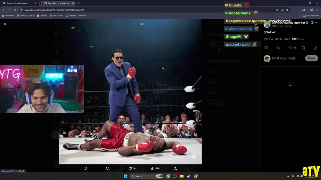Image resolution: width=321 pixels, height=180 pixels.
Task: Click the boxing photo
Action: [130, 91]
